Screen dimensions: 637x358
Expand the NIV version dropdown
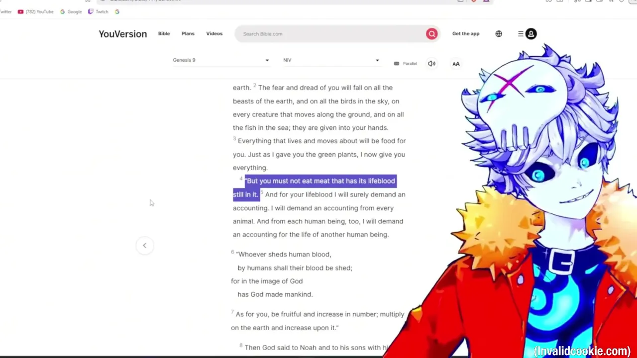point(331,60)
